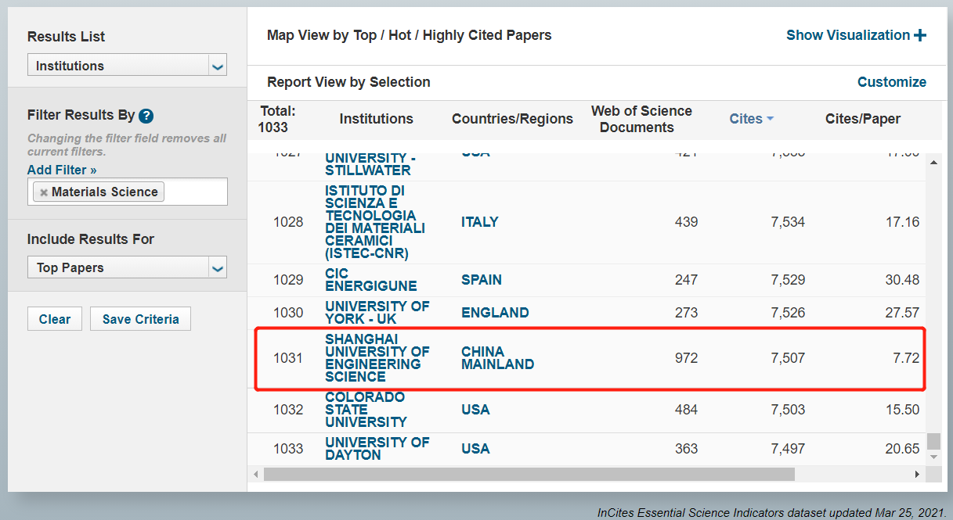This screenshot has height=520, width=953.
Task: Click ITALY country link
Action: [x=480, y=222]
